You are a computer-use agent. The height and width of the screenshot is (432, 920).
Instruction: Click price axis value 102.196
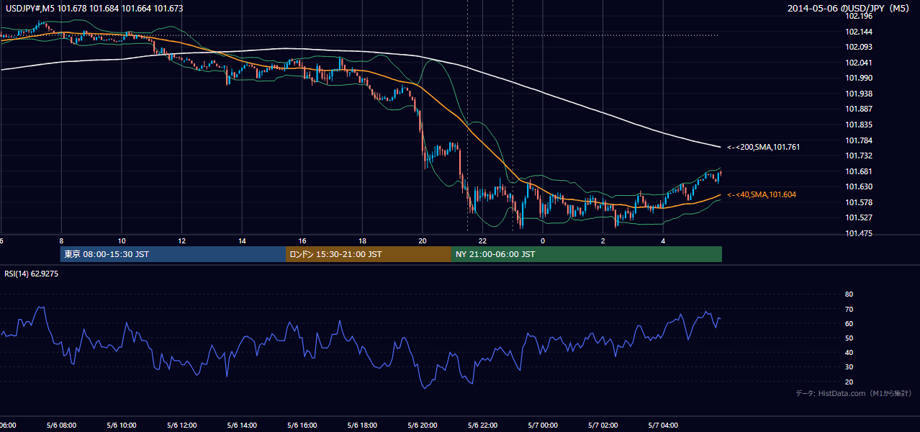point(859,16)
